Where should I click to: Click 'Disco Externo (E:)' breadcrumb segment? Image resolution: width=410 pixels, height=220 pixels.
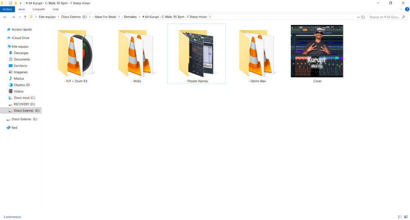pyautogui.click(x=74, y=17)
